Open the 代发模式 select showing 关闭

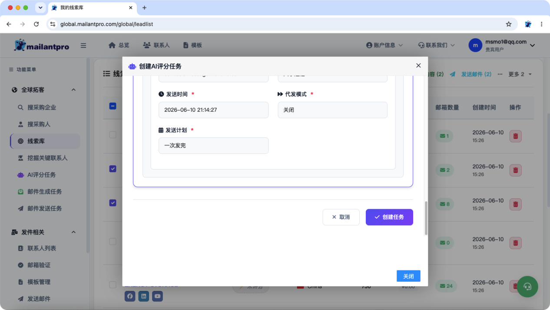point(332,110)
